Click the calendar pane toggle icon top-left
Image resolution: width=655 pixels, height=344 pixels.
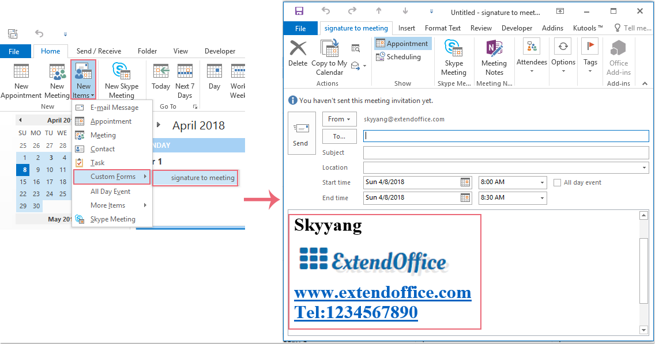[x=13, y=34]
